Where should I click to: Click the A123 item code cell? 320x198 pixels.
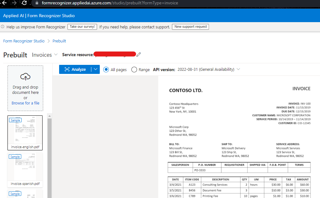click(x=192, y=185)
